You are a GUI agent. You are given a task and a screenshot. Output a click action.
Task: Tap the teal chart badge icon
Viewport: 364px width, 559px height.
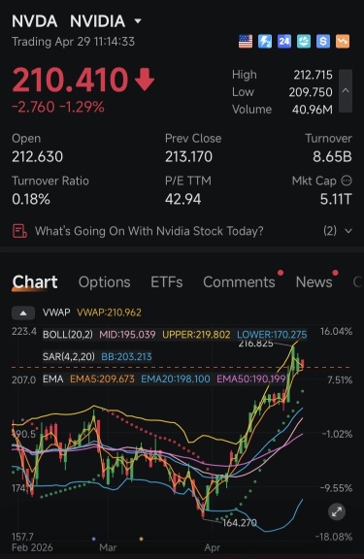pos(304,42)
